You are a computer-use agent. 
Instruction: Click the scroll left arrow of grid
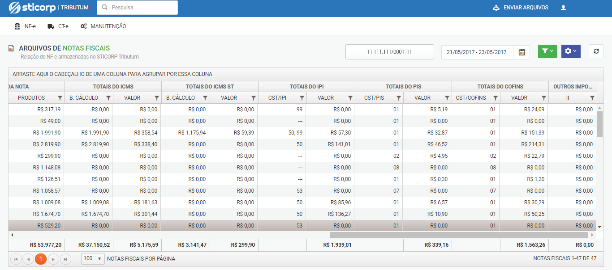tap(12, 235)
